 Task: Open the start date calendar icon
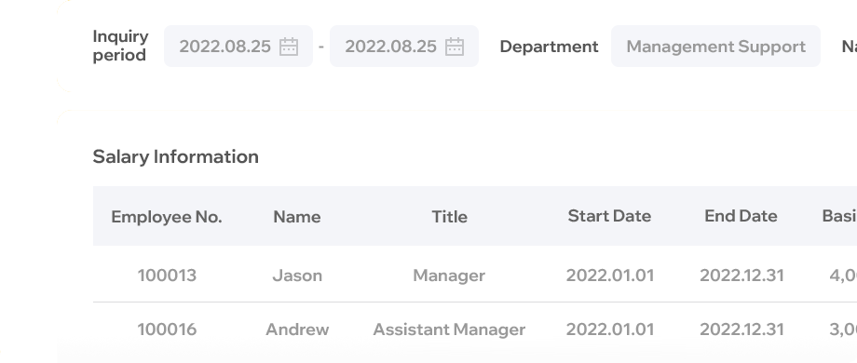coord(289,47)
